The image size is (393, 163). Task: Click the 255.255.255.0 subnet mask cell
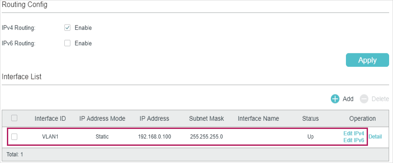point(206,137)
